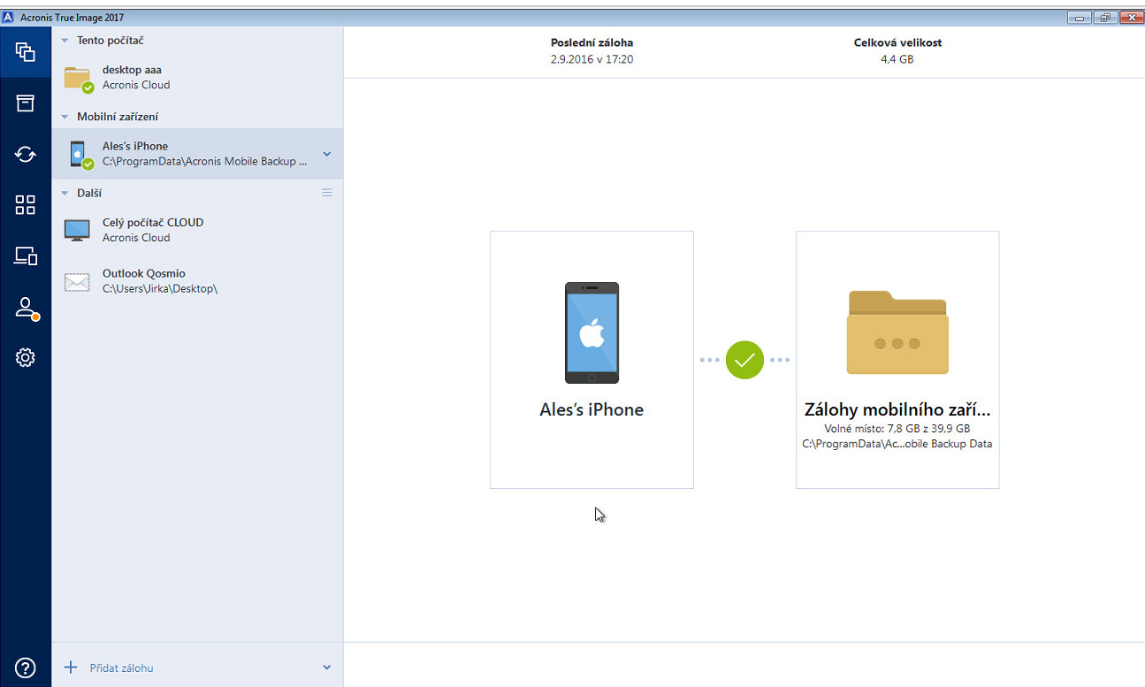Click the green checkmark status icon
Viewport: 1145px width, 687px height.
(x=744, y=360)
